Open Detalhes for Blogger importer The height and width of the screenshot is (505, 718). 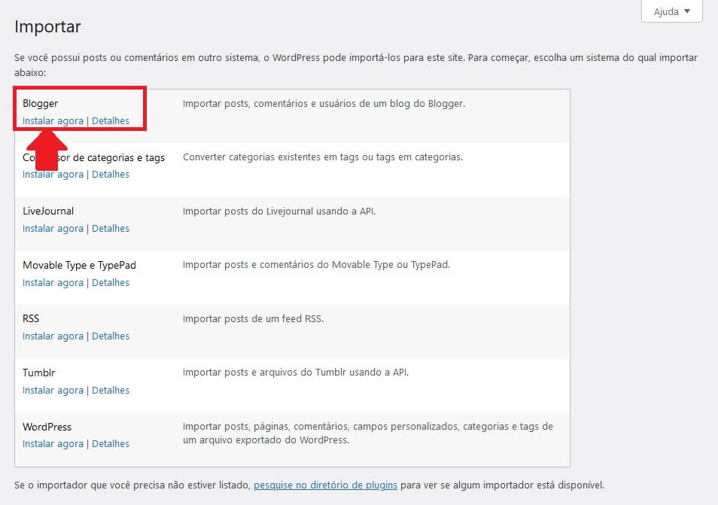(x=111, y=121)
